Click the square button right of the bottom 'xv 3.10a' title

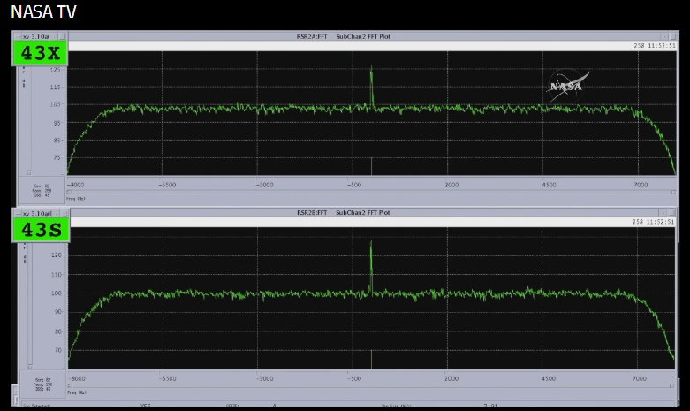(64, 213)
